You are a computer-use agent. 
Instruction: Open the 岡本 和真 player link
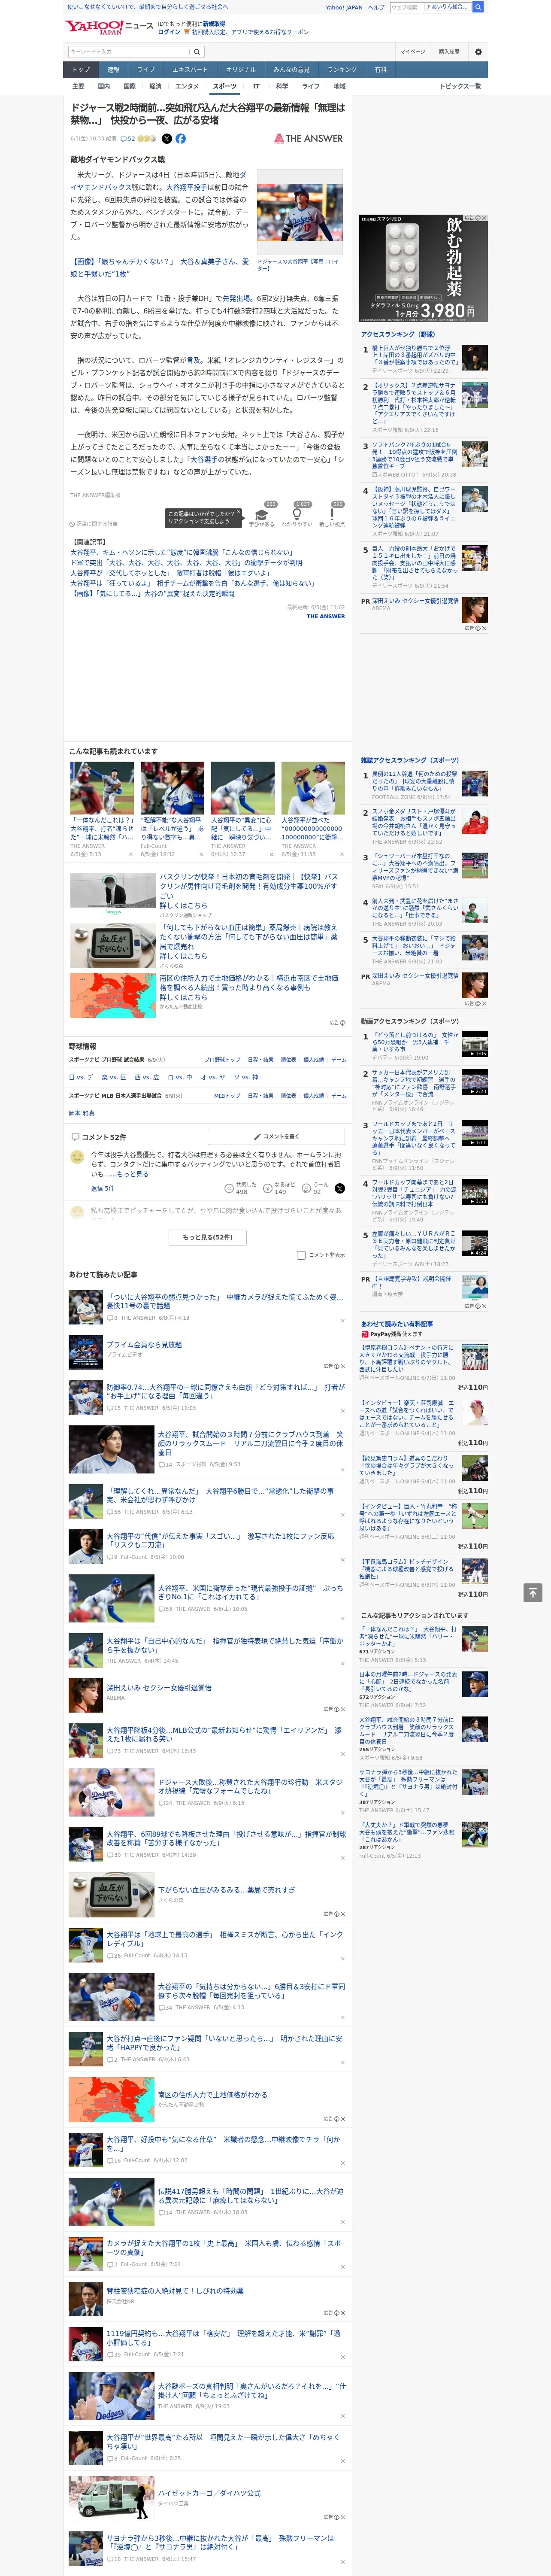(x=82, y=1113)
